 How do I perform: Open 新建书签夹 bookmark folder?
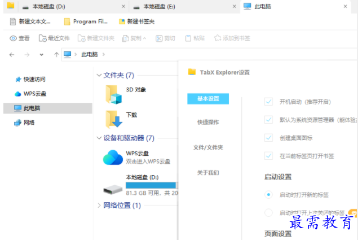click(137, 21)
